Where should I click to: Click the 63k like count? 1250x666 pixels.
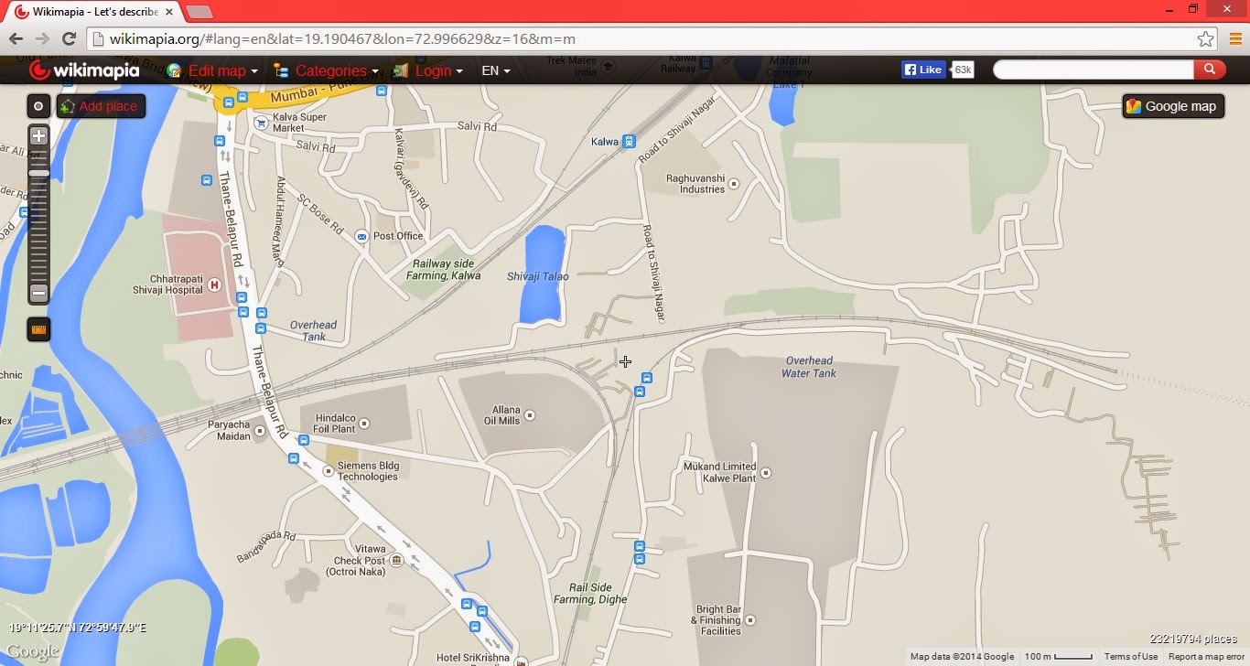(963, 70)
